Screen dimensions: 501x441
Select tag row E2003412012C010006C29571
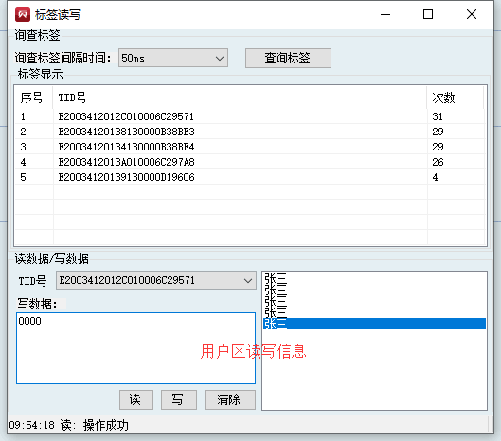click(250, 116)
